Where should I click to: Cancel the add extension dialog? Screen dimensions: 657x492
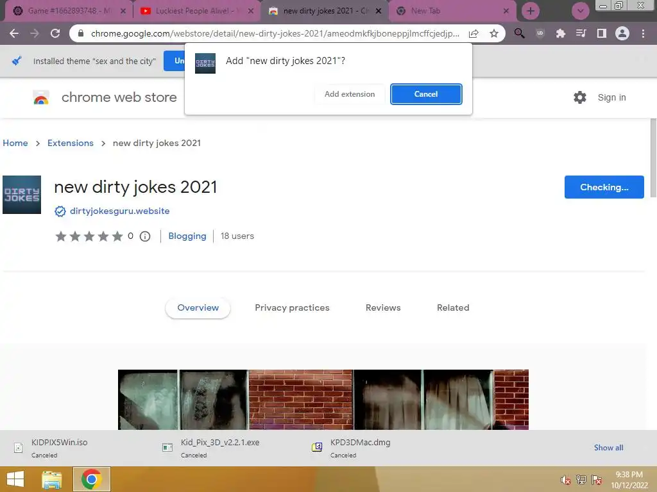pos(426,94)
